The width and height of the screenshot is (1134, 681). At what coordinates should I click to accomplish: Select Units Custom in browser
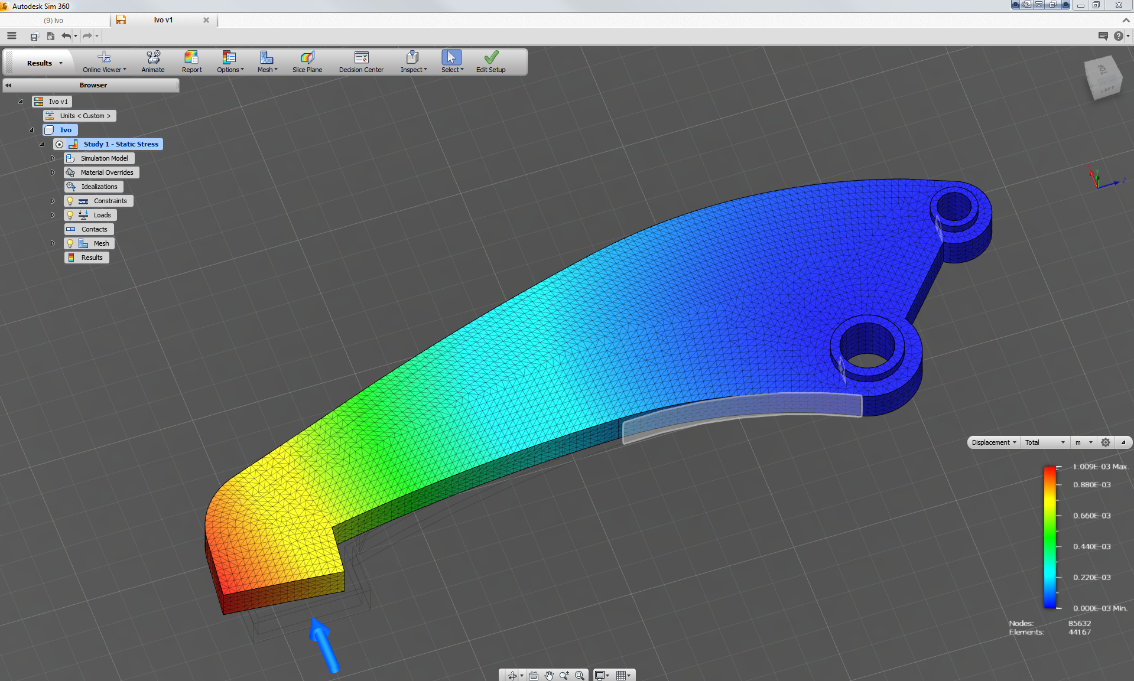(80, 116)
